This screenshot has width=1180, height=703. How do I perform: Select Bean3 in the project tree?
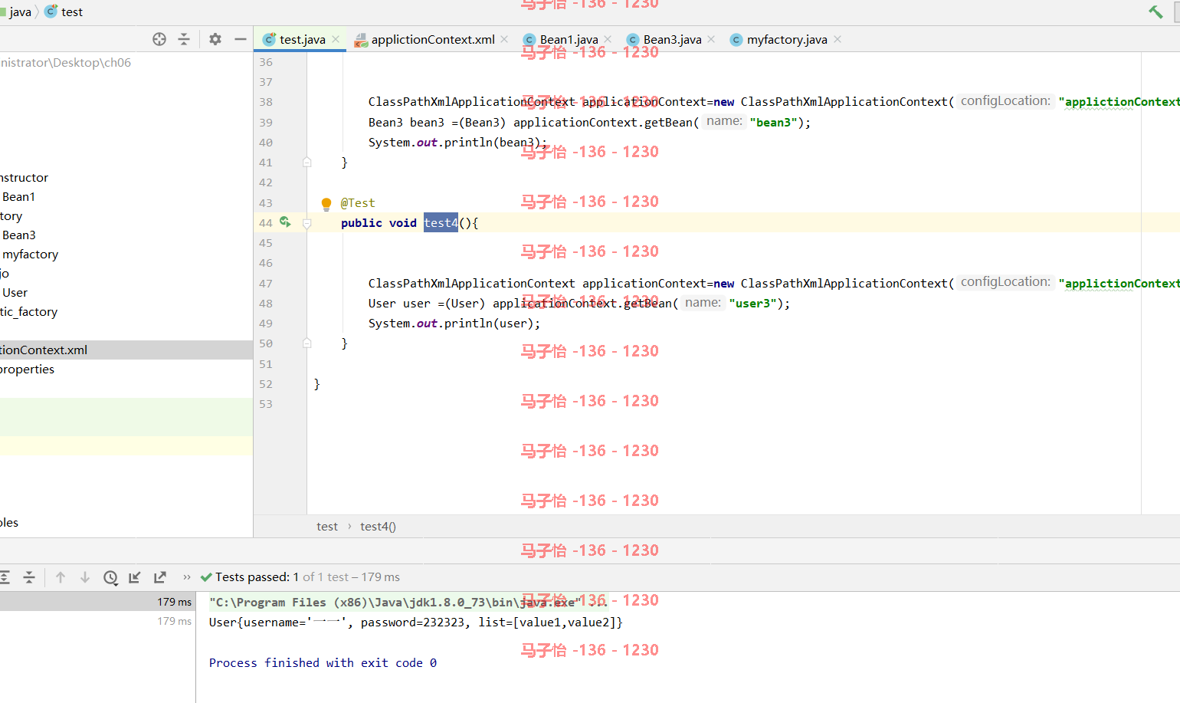click(x=18, y=235)
